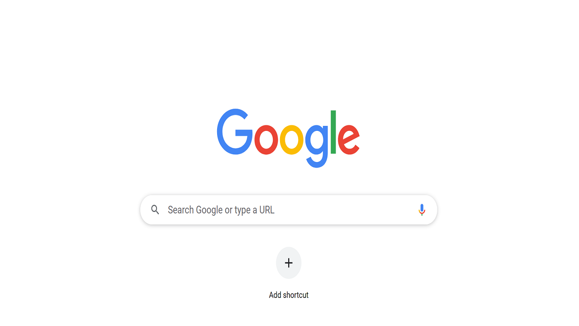Click the blue capital G in logo

(x=234, y=132)
